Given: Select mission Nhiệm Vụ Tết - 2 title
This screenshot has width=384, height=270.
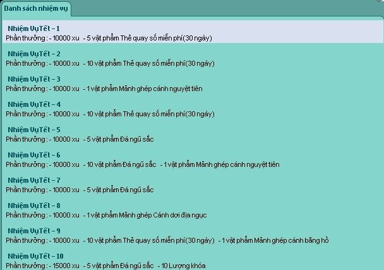Looking at the screenshot, I should 34,54.
